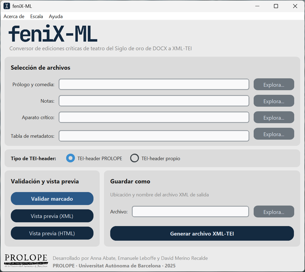305x272 pixels.
Task: Click Generar archivo XML-TEI button
Action: tap(202, 234)
